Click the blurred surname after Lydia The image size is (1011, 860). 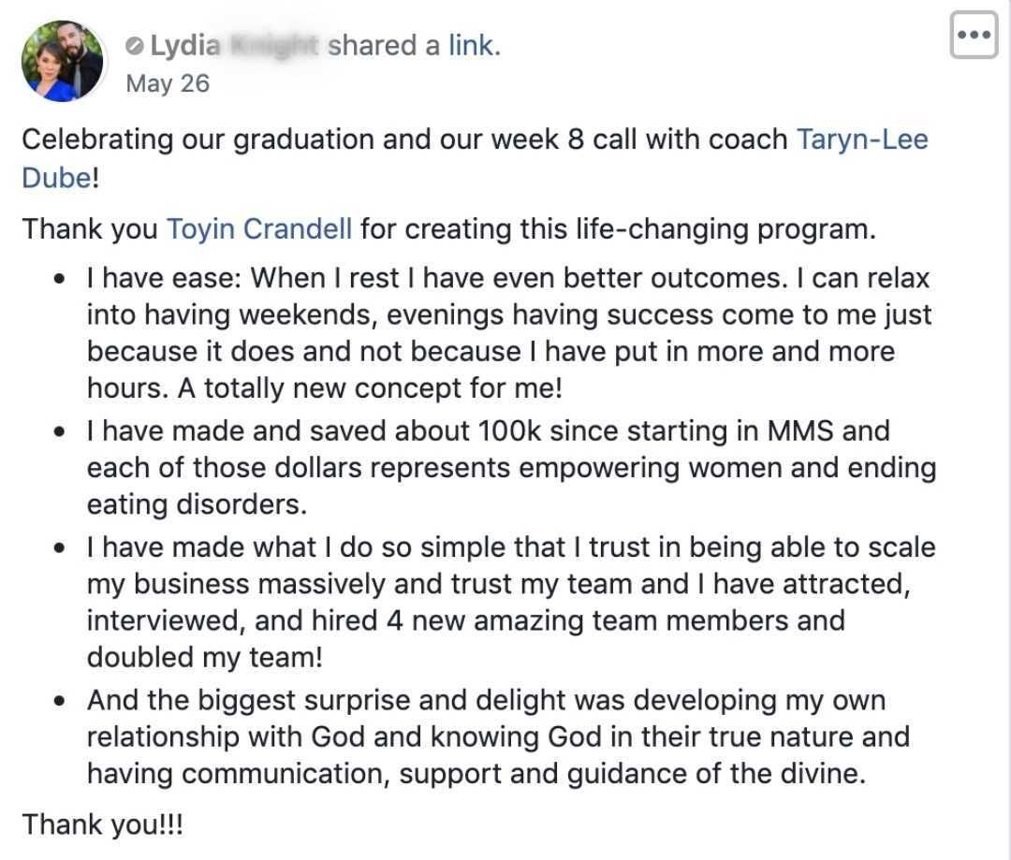tap(271, 46)
